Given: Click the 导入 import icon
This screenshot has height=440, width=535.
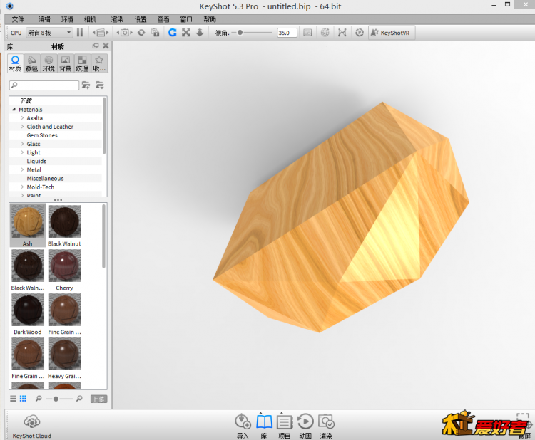Looking at the screenshot, I should [243, 425].
